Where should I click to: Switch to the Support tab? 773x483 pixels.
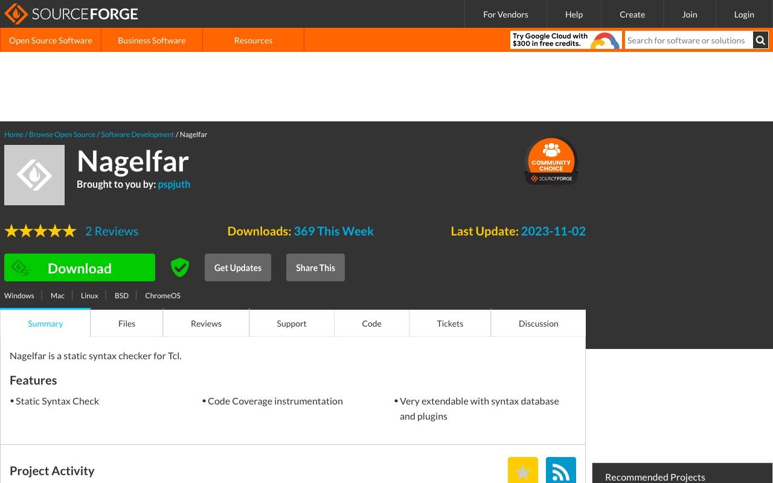pos(292,323)
